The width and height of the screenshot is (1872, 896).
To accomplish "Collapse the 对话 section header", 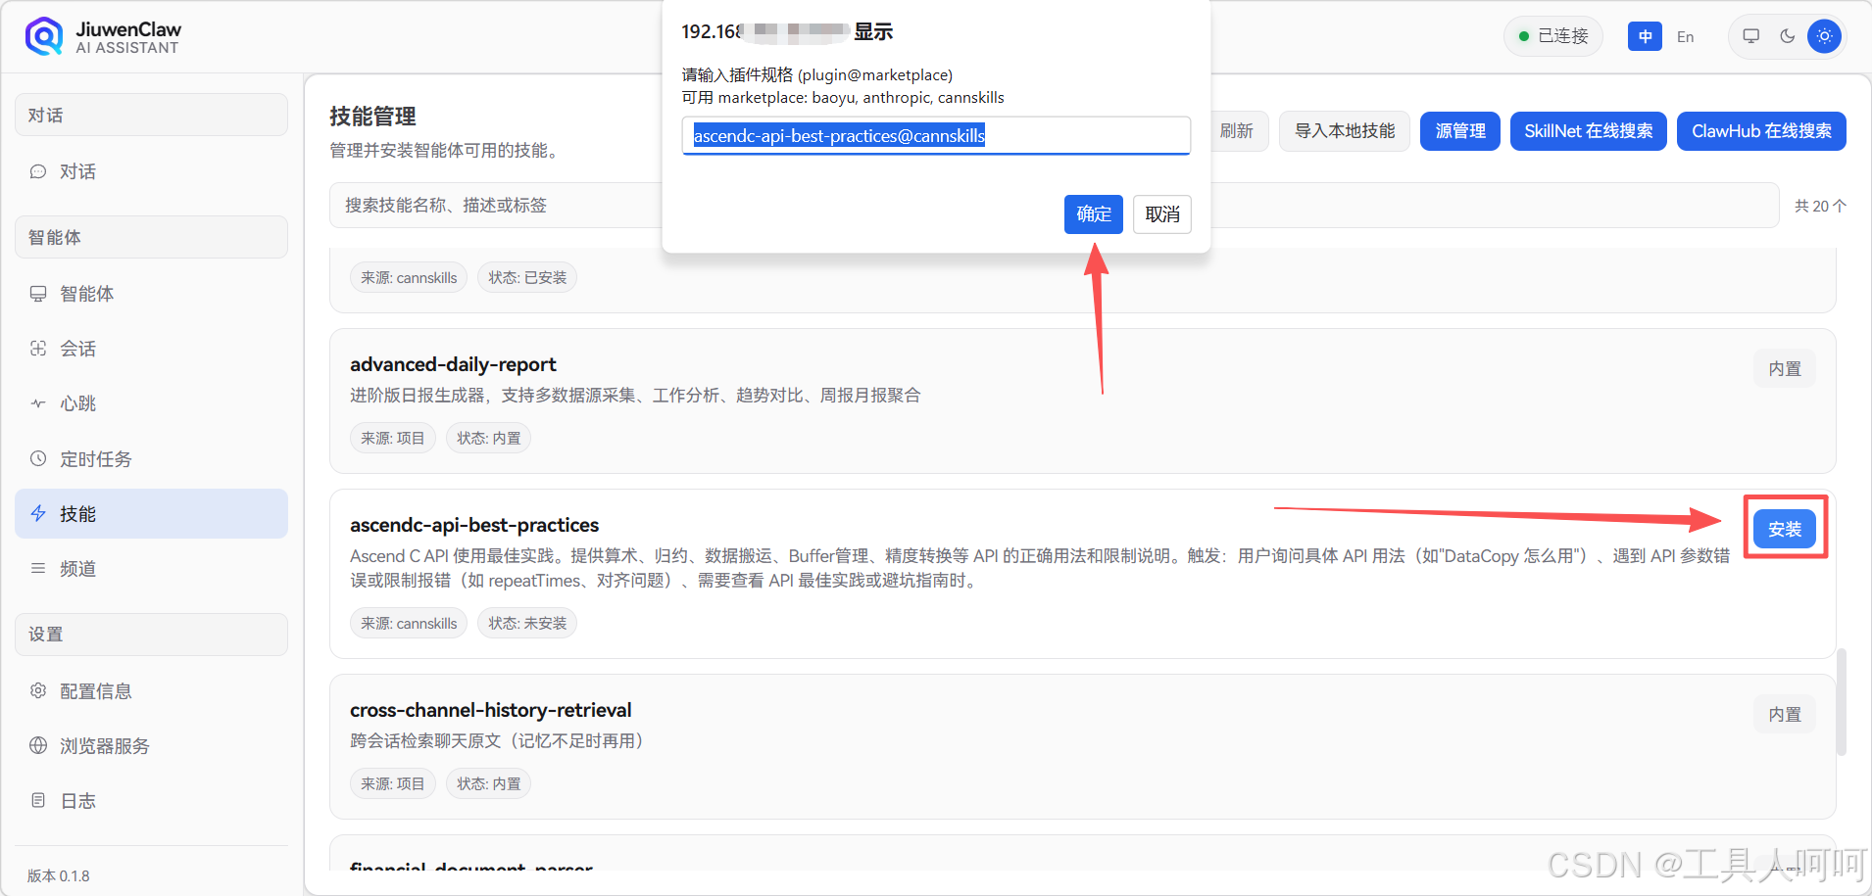I will 151,115.
